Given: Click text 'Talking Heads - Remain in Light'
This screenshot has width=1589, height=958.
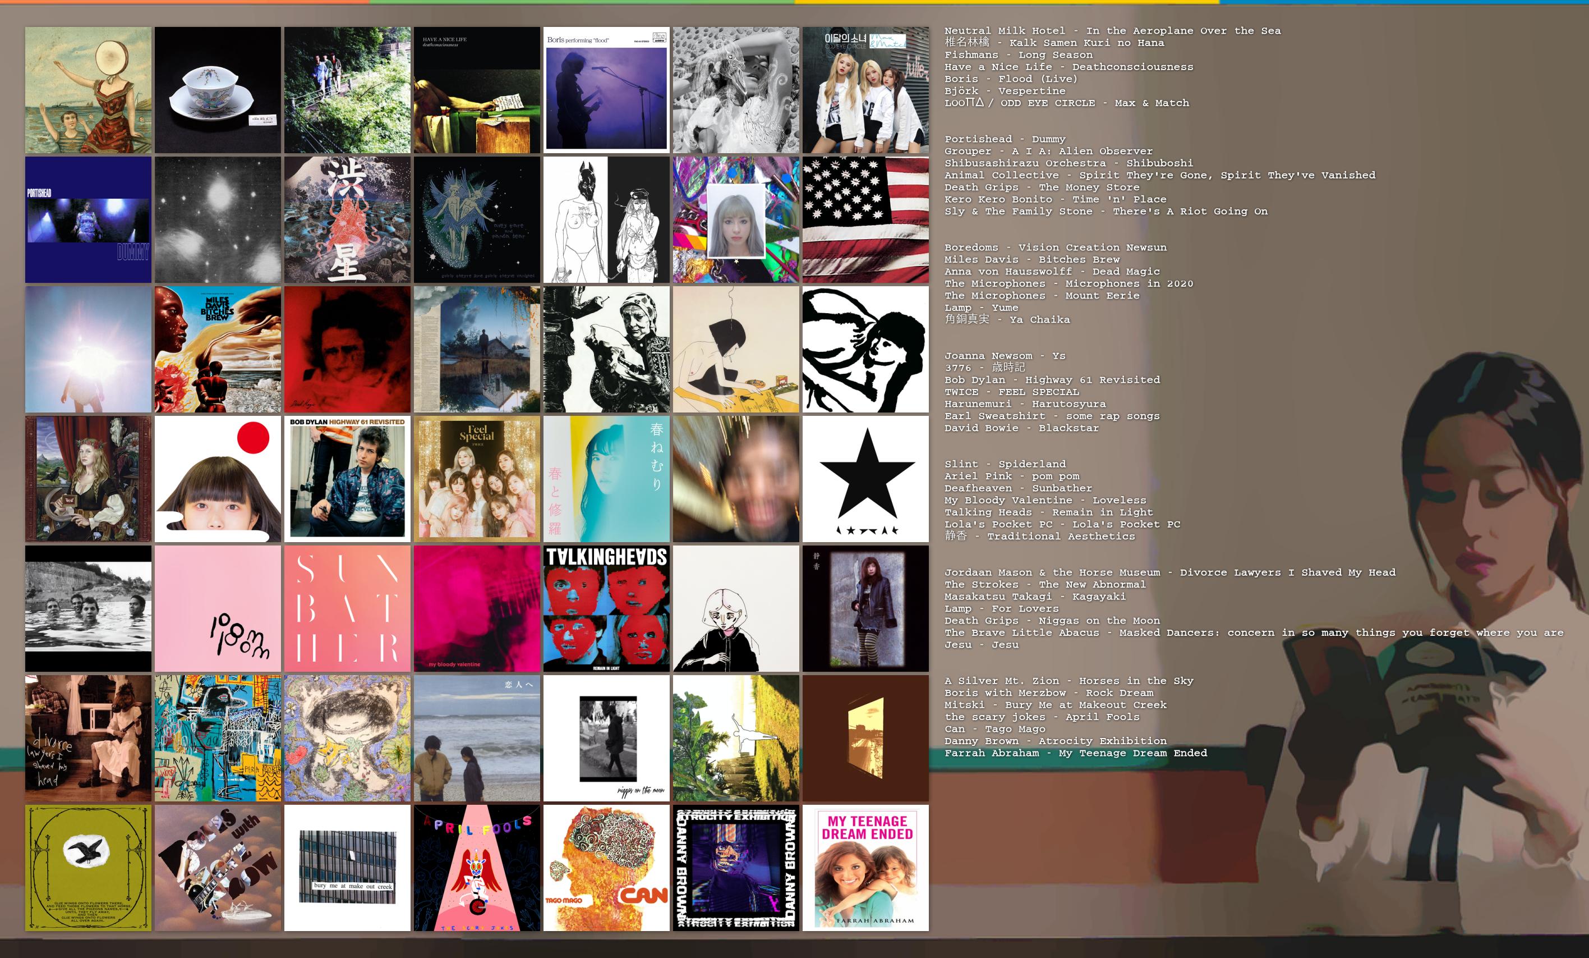Looking at the screenshot, I should [x=1049, y=512].
